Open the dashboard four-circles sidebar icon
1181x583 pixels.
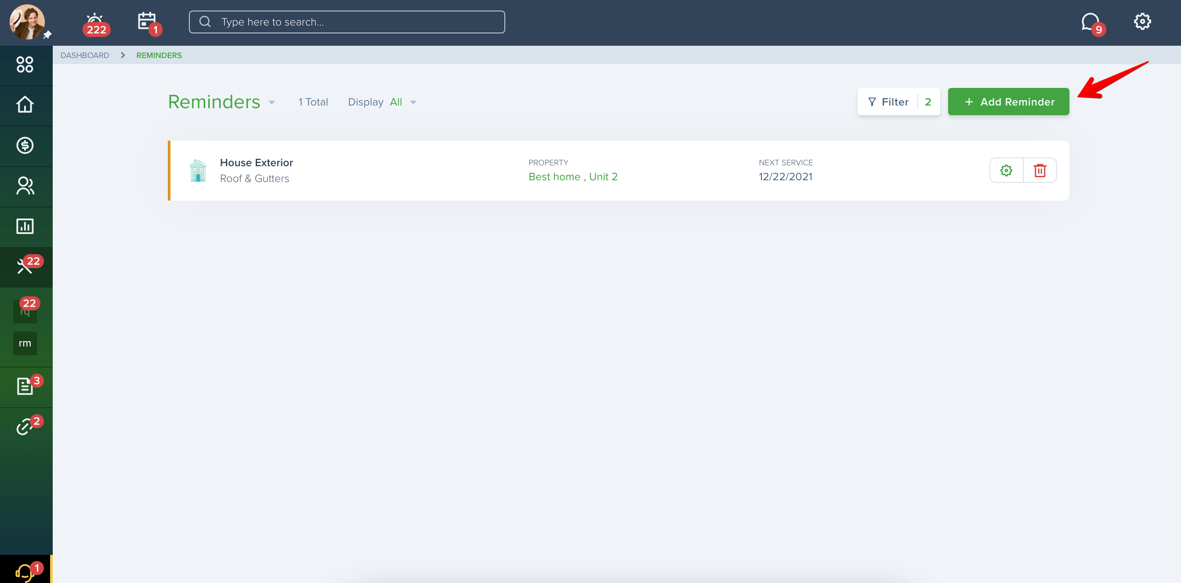pyautogui.click(x=25, y=65)
